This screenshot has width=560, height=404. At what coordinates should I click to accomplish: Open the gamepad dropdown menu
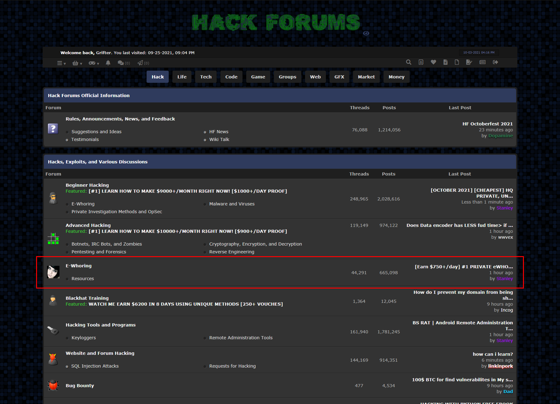click(x=94, y=63)
